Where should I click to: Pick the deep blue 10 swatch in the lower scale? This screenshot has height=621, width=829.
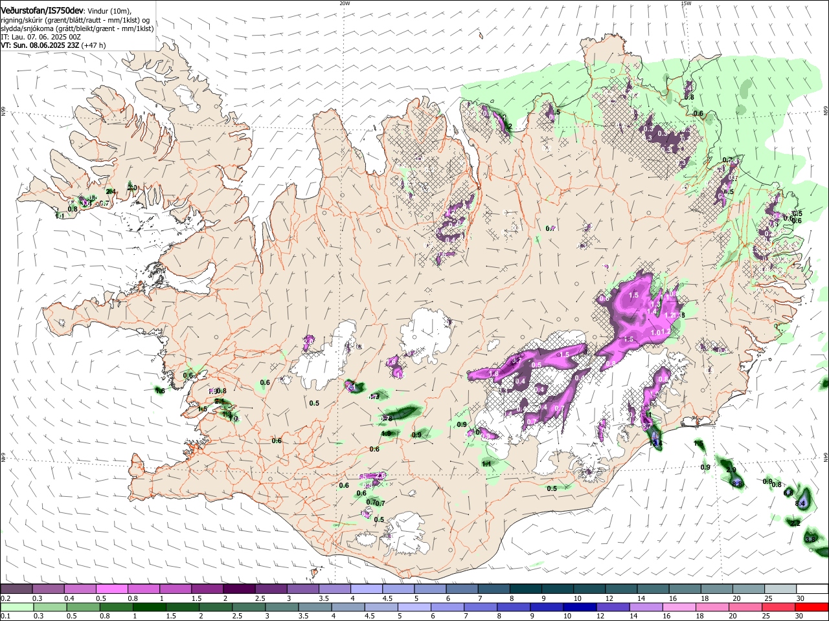tap(580, 607)
